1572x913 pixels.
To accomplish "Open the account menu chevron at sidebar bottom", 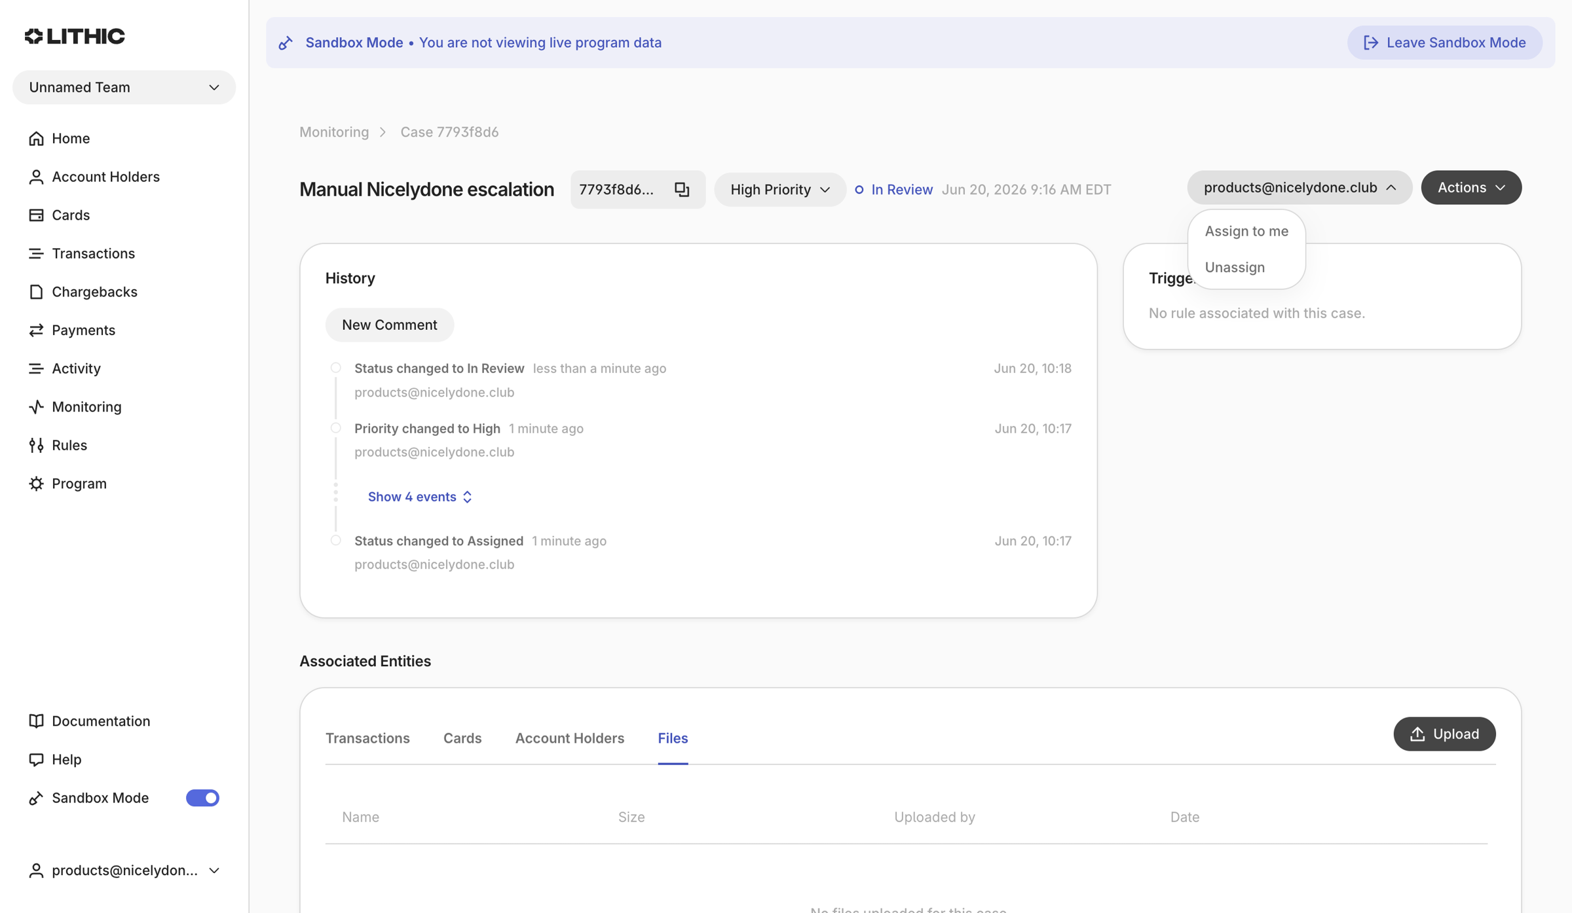I will (x=214, y=870).
